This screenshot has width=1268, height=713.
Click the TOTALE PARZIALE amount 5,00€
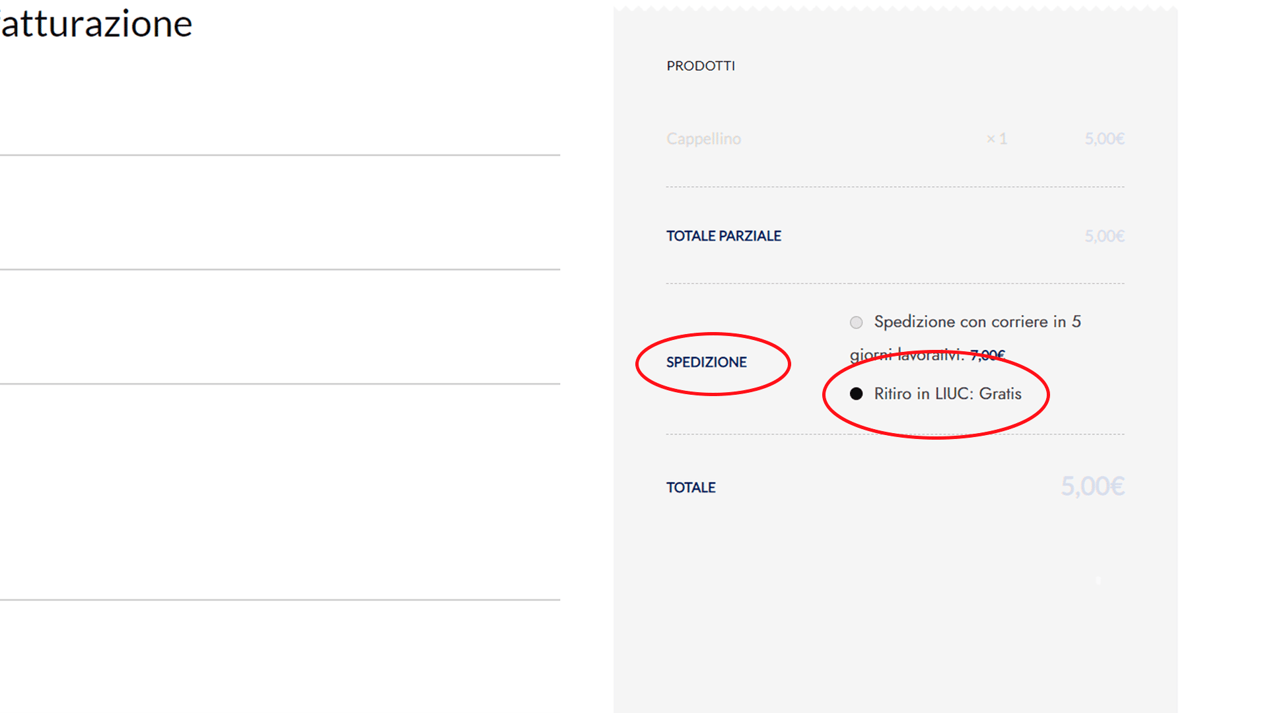pos(1104,236)
